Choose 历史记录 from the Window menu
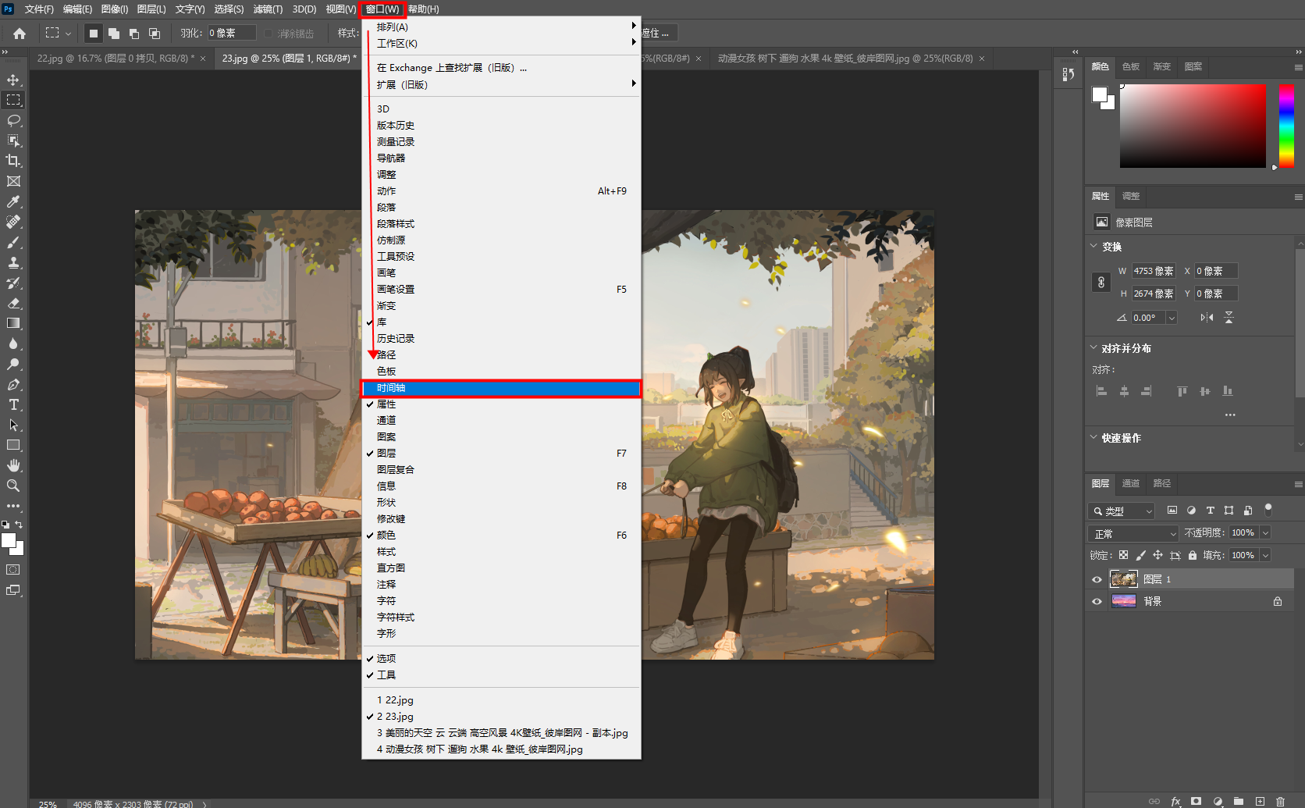Viewport: 1305px width, 808px height. tap(501, 339)
